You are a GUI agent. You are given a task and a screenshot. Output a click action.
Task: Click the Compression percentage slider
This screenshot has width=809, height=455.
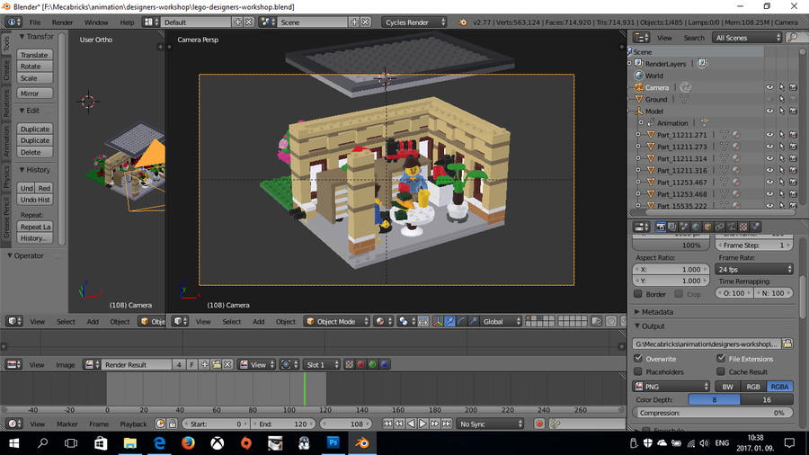[713, 413]
